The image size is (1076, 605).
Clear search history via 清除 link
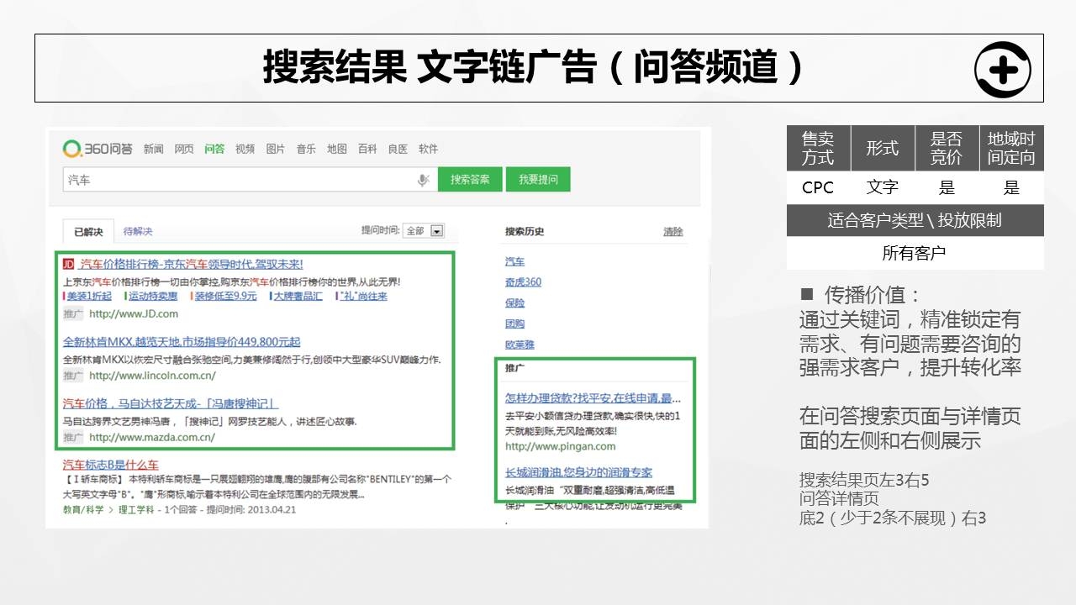pos(672,231)
